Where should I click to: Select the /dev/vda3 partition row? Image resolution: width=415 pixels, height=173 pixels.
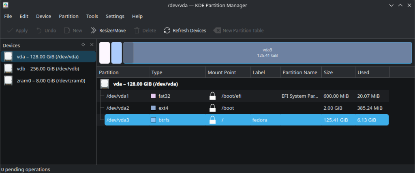(247, 120)
